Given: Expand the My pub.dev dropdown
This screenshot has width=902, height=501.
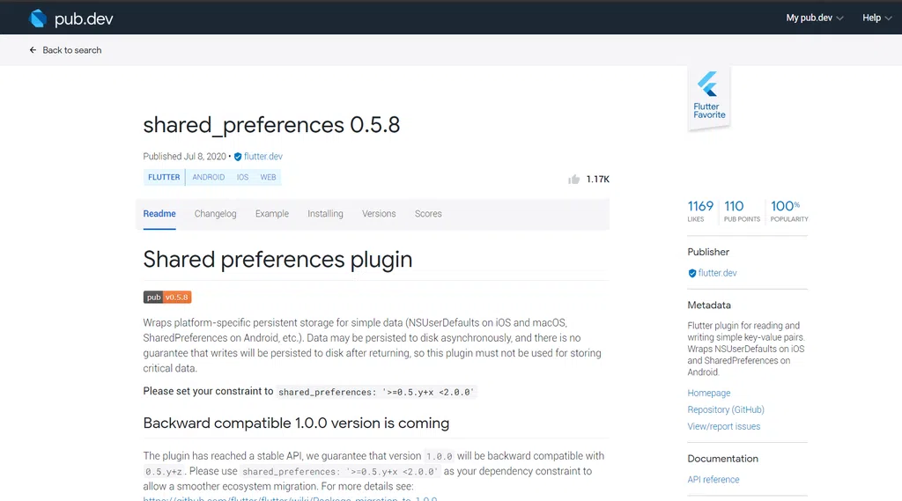Looking at the screenshot, I should pos(815,18).
